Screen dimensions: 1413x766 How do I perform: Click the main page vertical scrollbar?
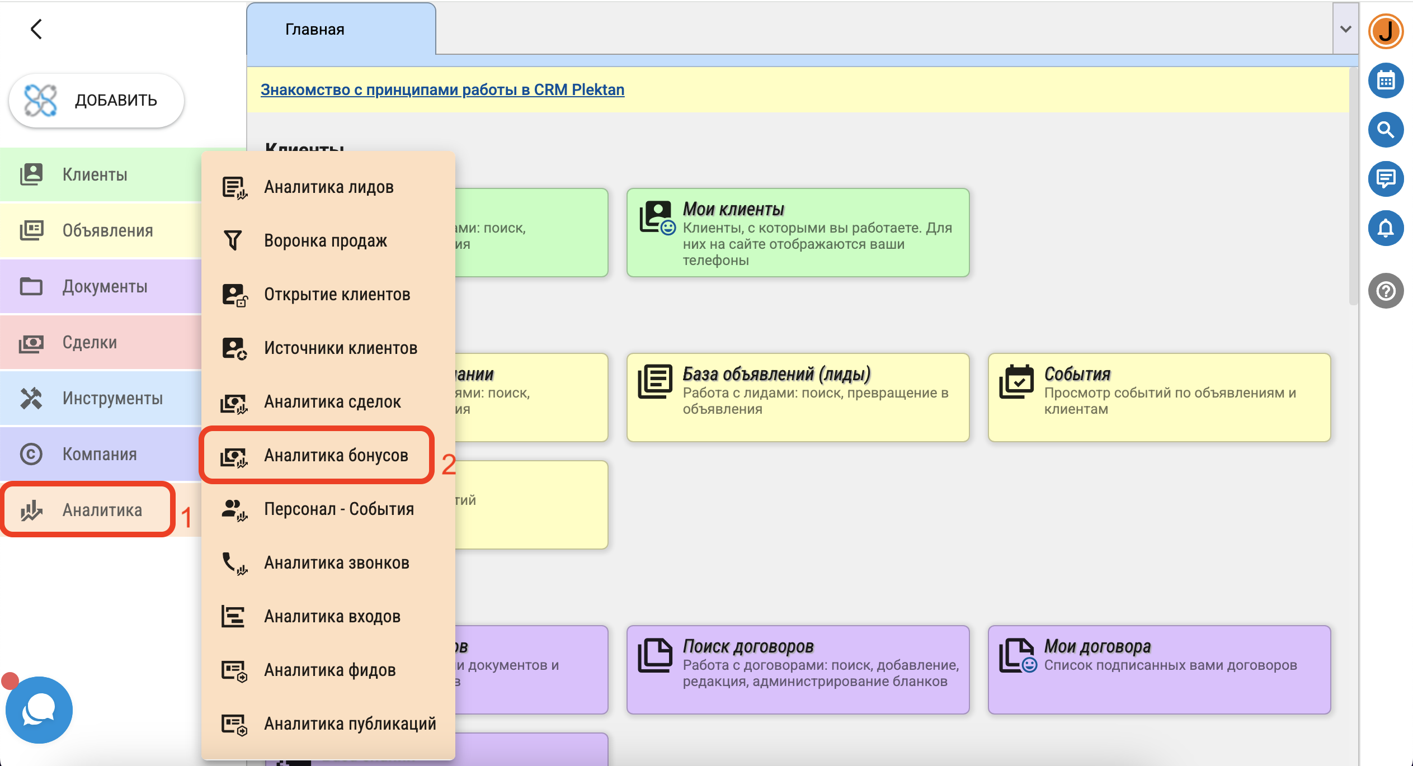tap(1353, 185)
